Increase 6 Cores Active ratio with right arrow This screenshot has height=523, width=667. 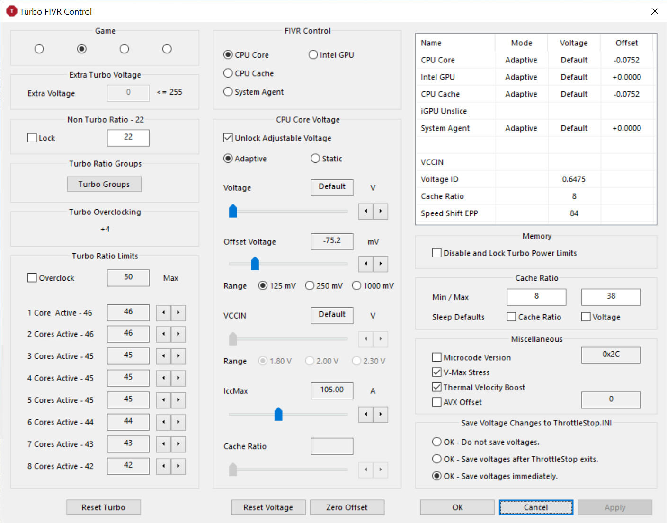click(178, 422)
